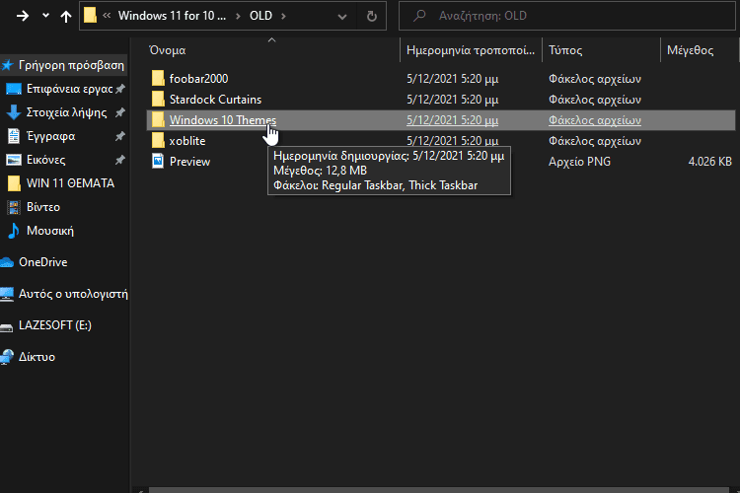Click the pin icon beside Εικόνες

pyautogui.click(x=120, y=160)
